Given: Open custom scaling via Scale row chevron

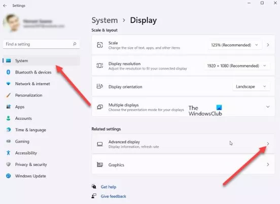Looking at the screenshot, I should point(268,45).
